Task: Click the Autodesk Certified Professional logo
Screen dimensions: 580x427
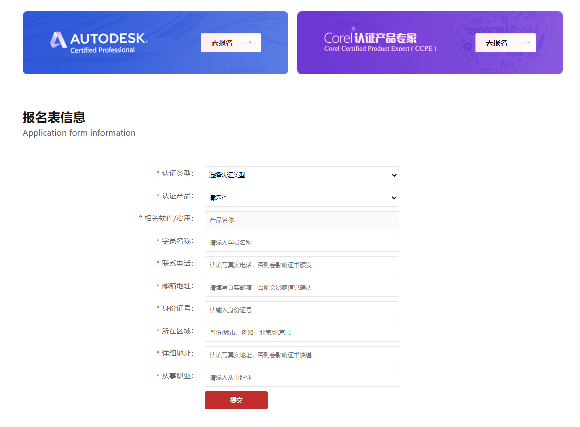Action: point(99,42)
